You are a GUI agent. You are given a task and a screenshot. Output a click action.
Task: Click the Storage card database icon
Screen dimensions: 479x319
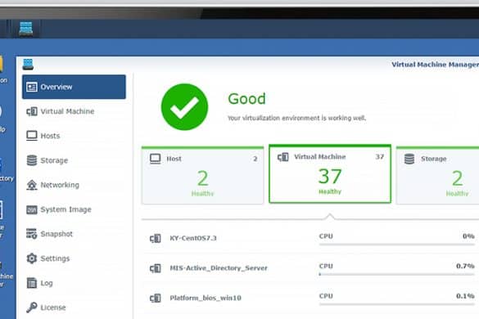[409, 159]
